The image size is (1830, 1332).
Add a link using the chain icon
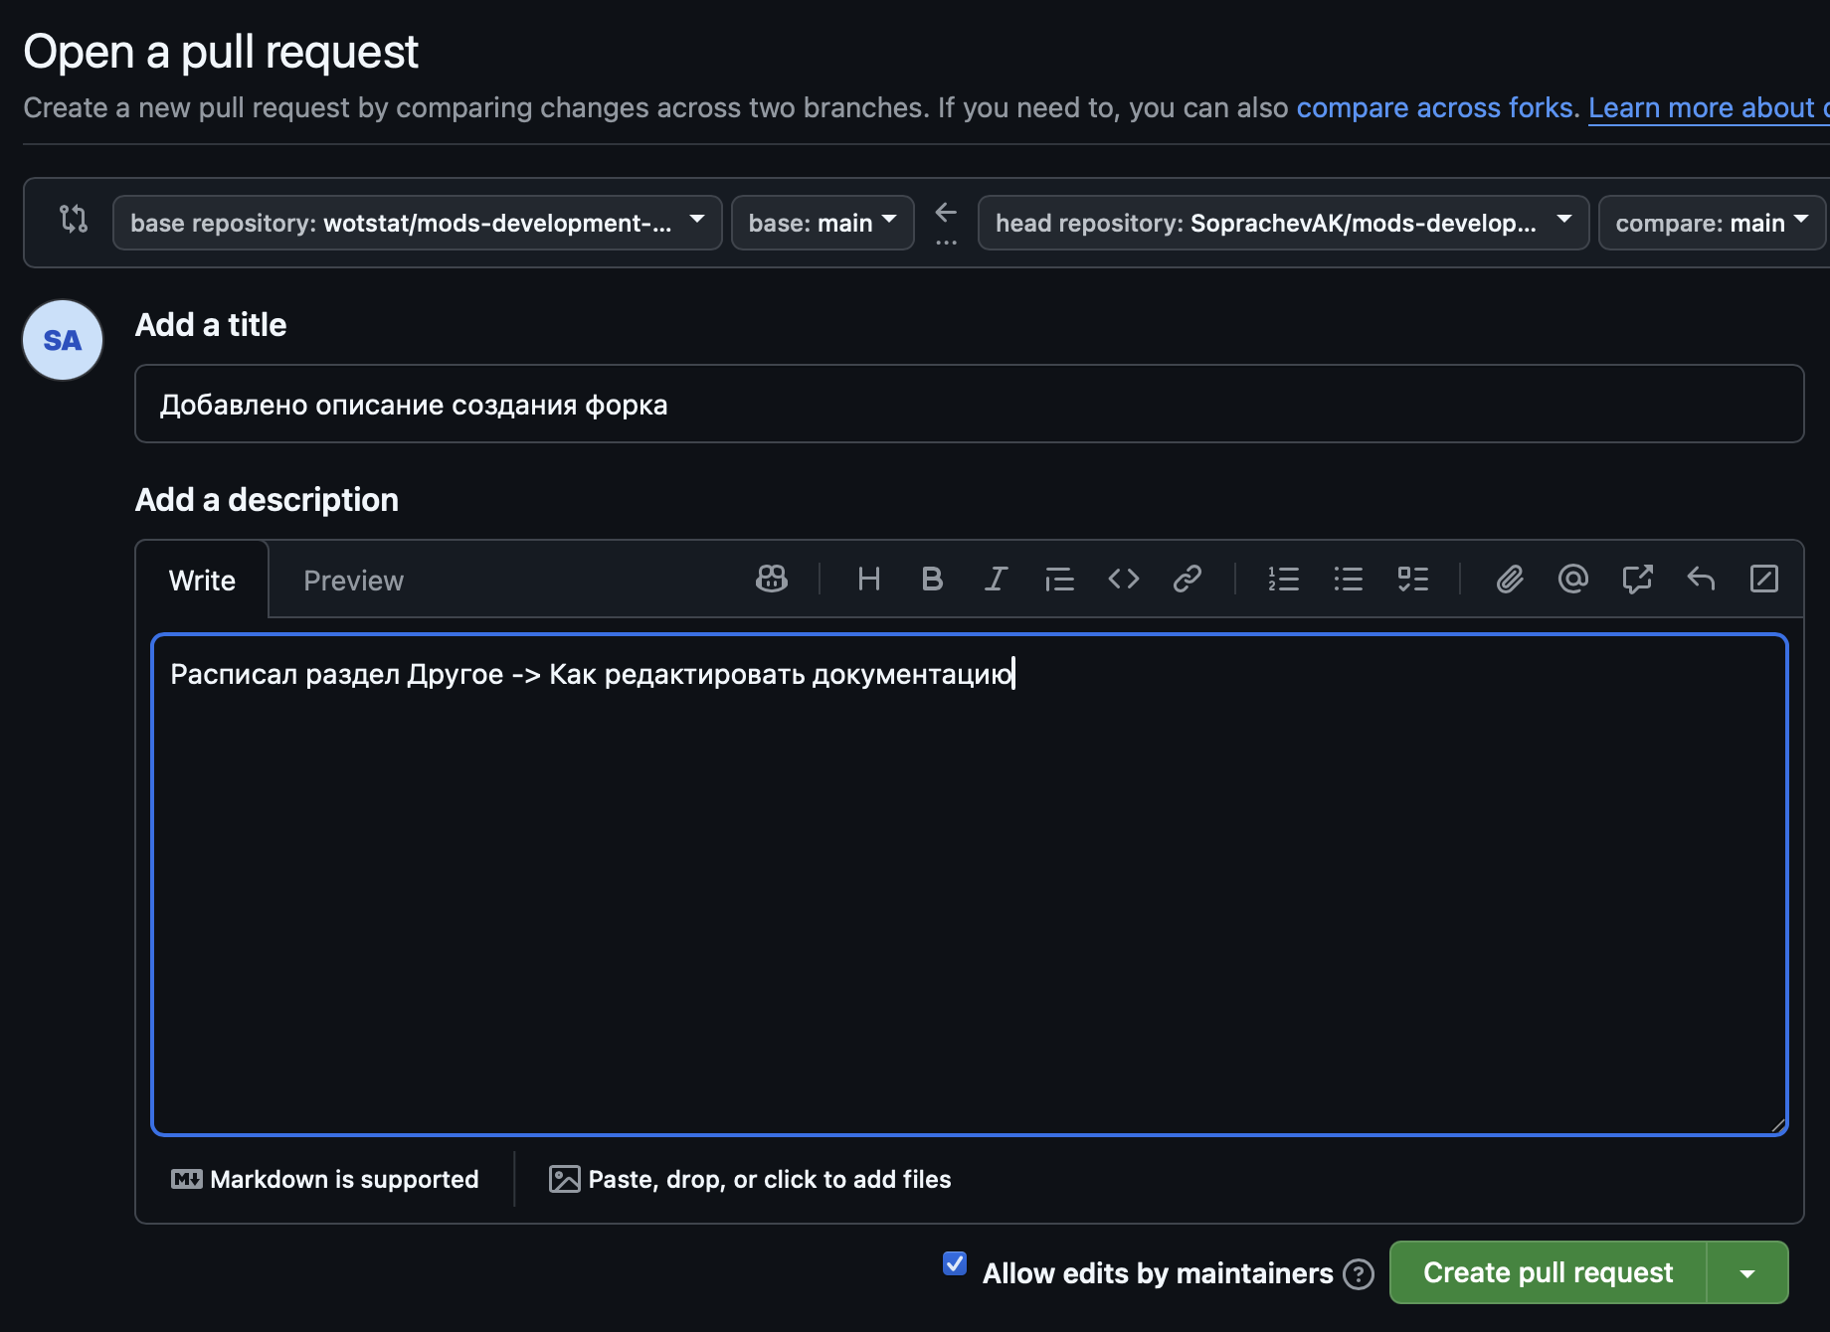[x=1188, y=580]
